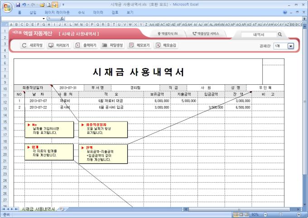
Task: Open the 엑셀지식 IN tab
Action: point(168,34)
